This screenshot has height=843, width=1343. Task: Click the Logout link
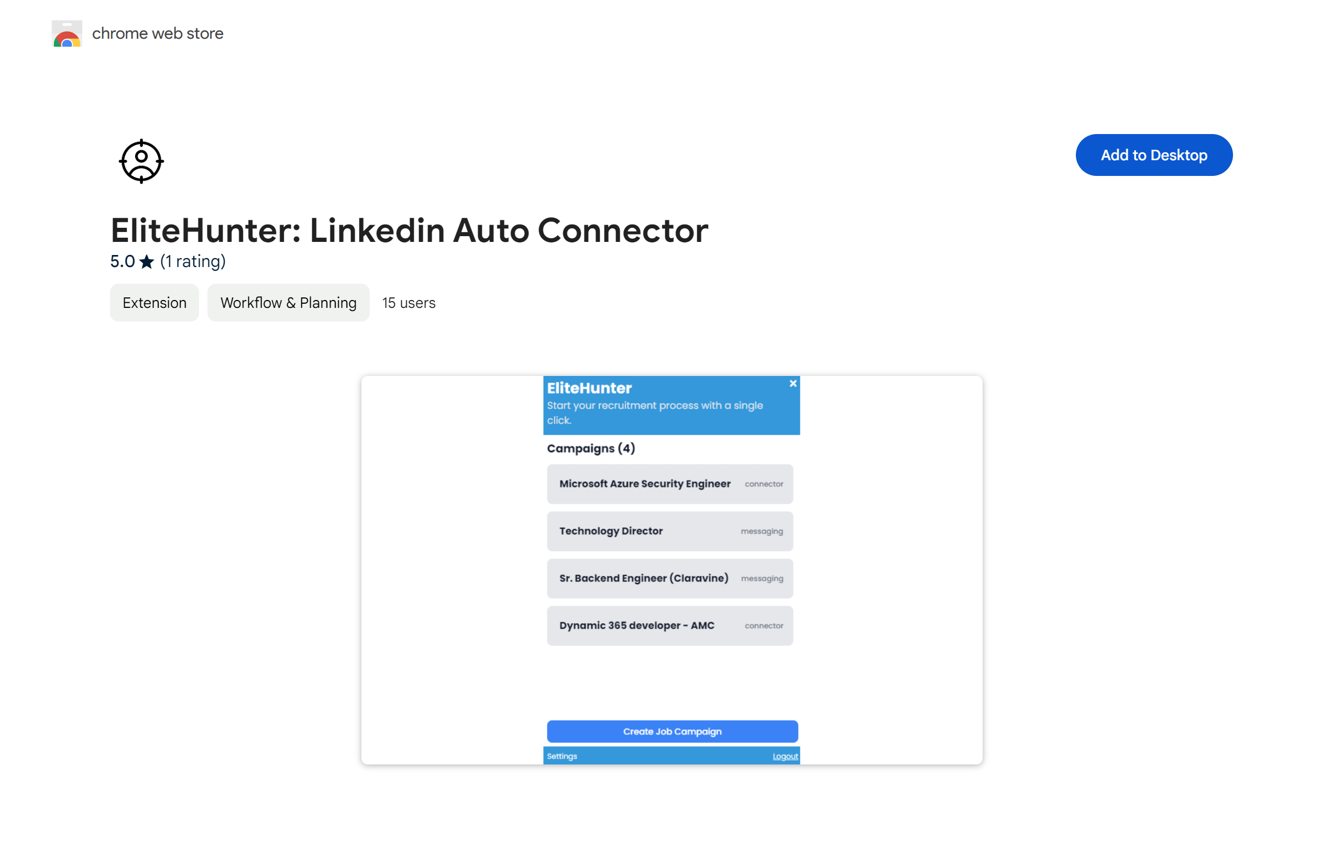785,757
